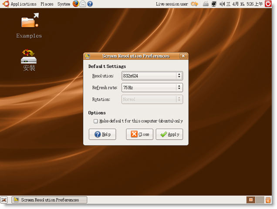277x209 pixels.
Task: Open the Evolution mail launcher icon
Action: [83, 4]
